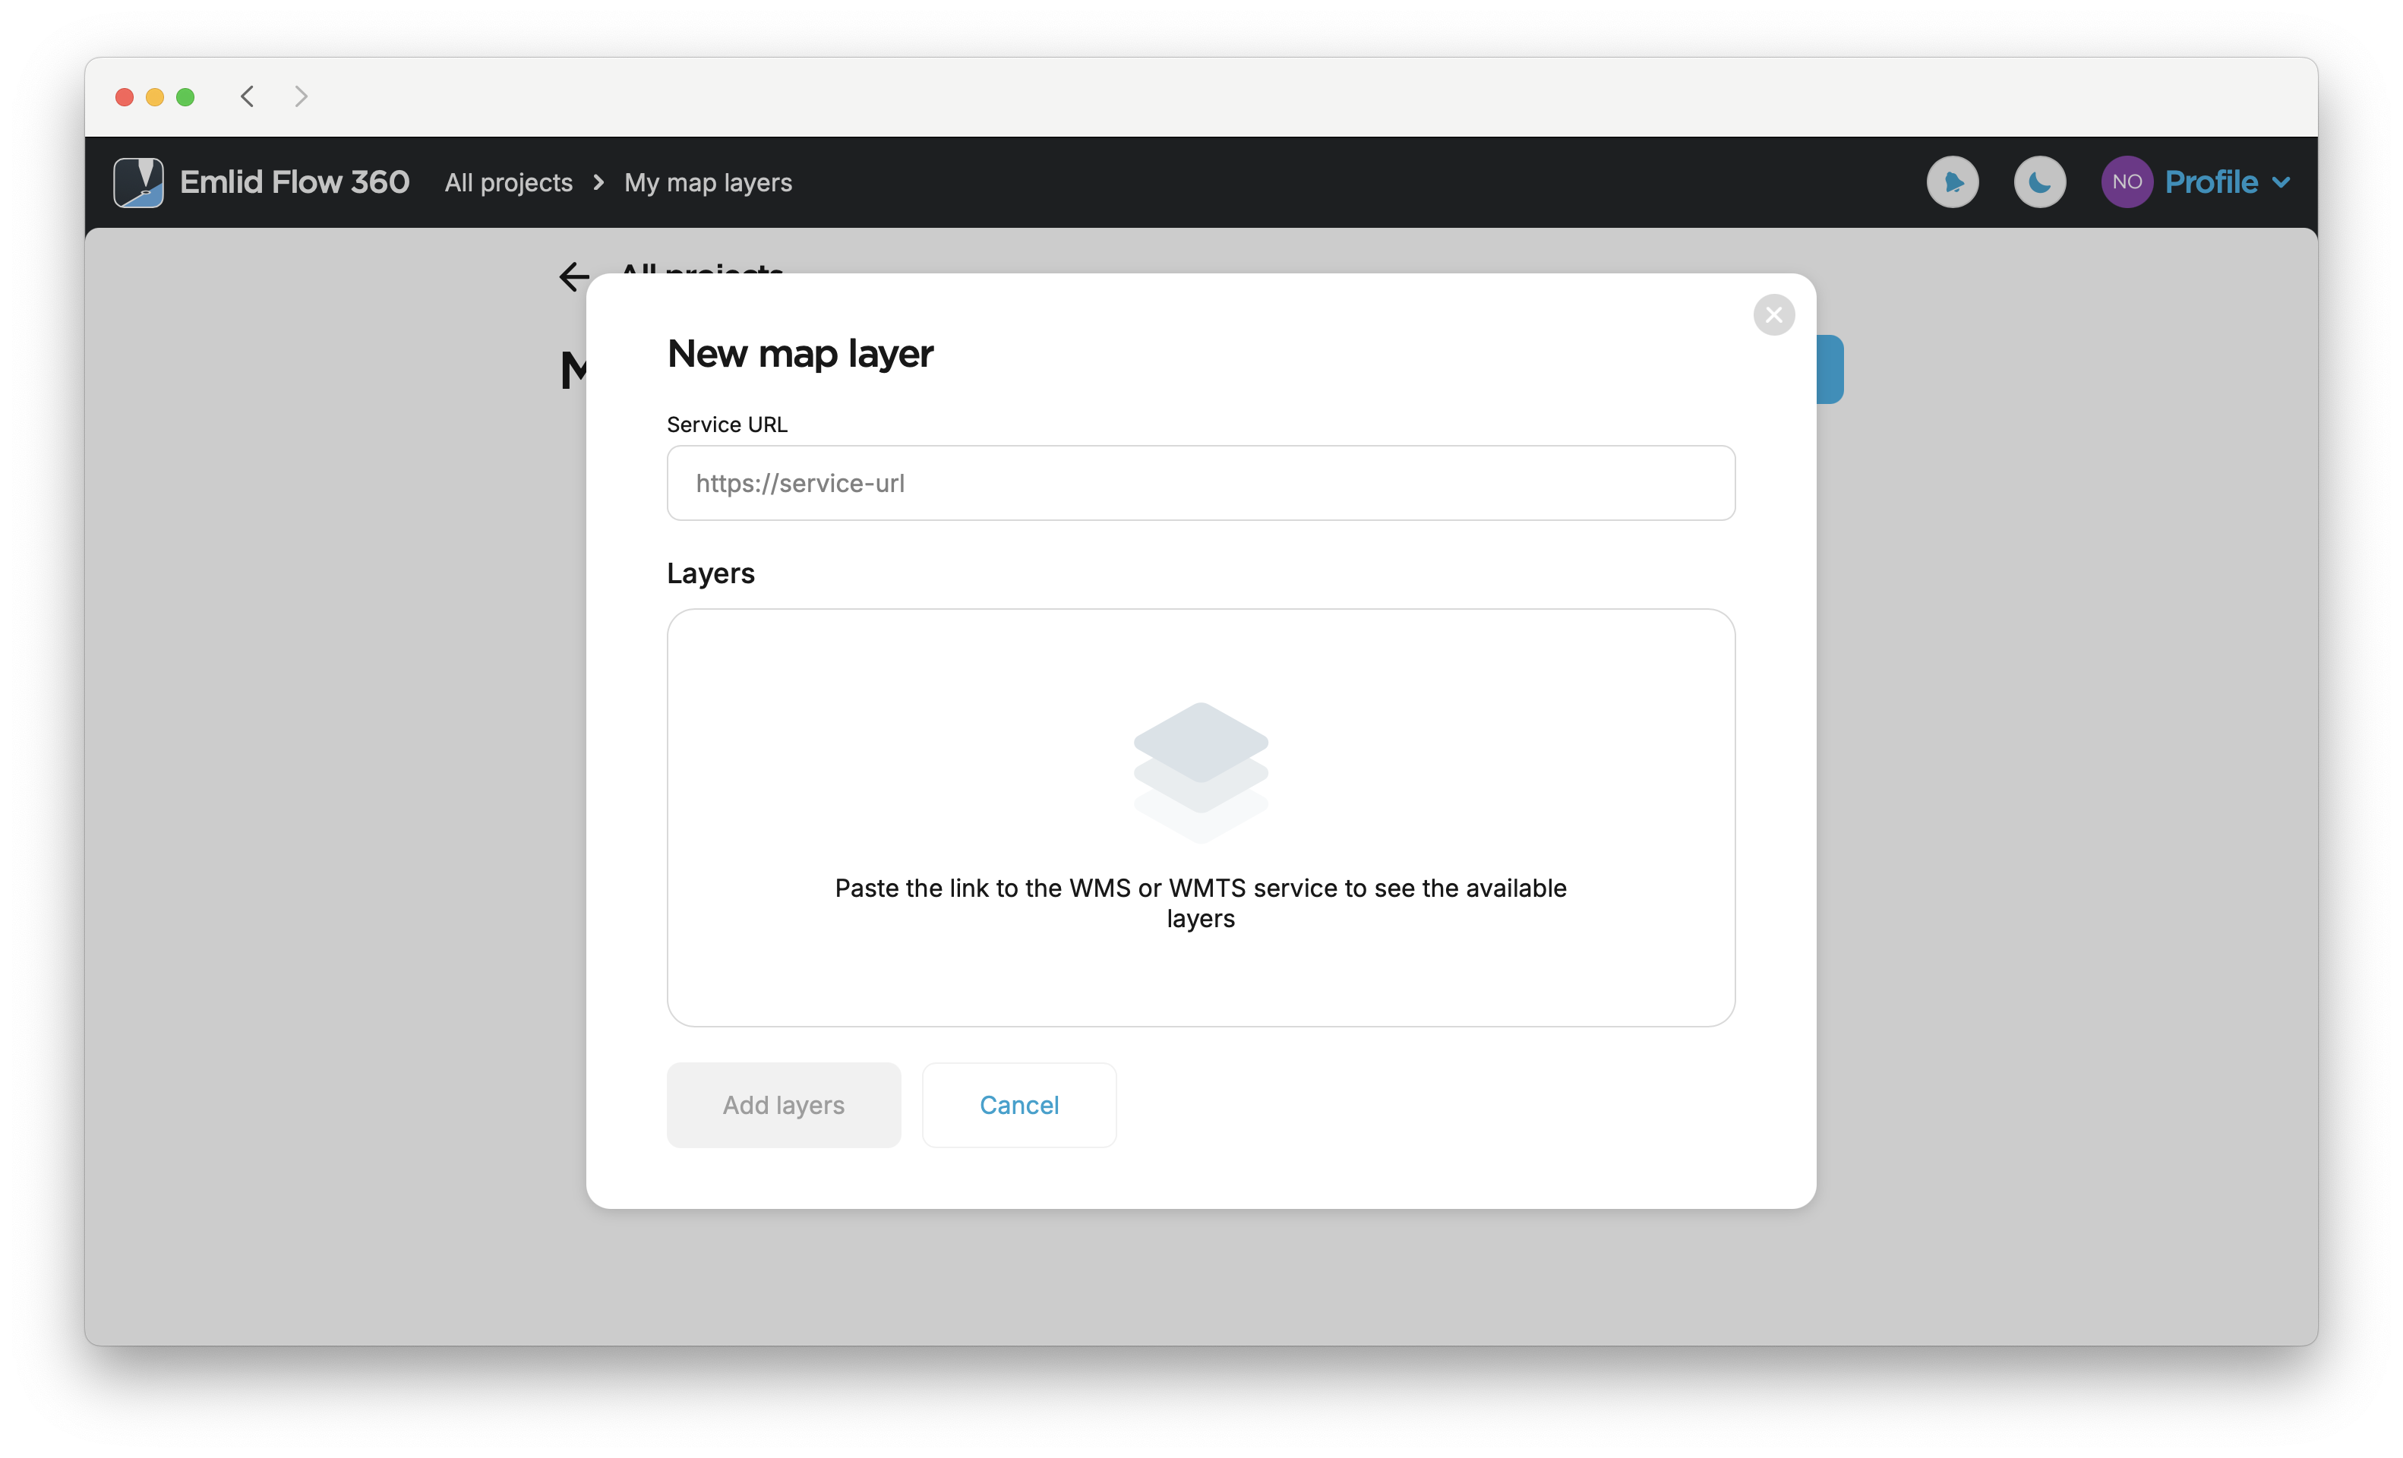Screen dimensions: 2403x1458
Task: Click the Emlid Flow 360 title text
Action: tap(295, 182)
